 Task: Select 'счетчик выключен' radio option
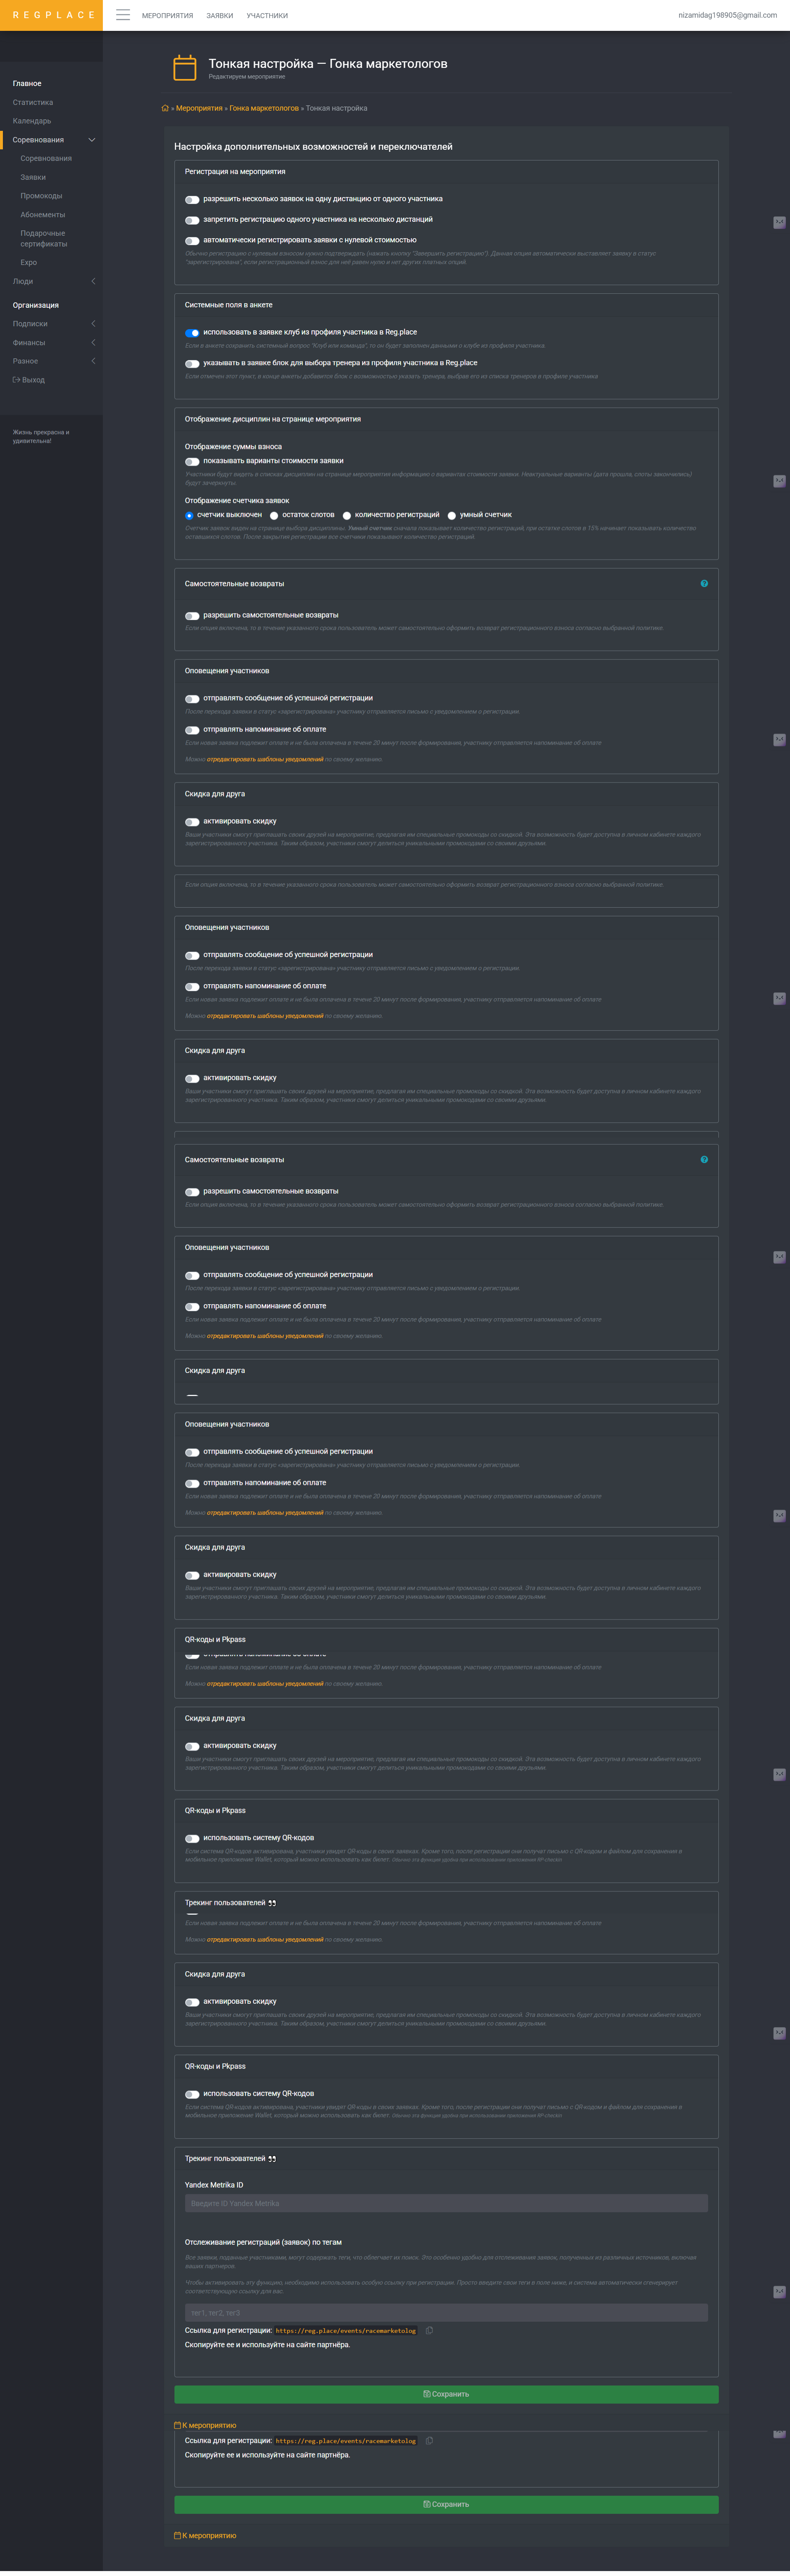189,516
